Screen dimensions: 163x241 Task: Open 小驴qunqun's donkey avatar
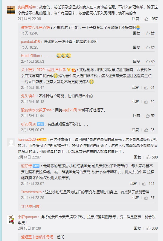(x=11, y=219)
